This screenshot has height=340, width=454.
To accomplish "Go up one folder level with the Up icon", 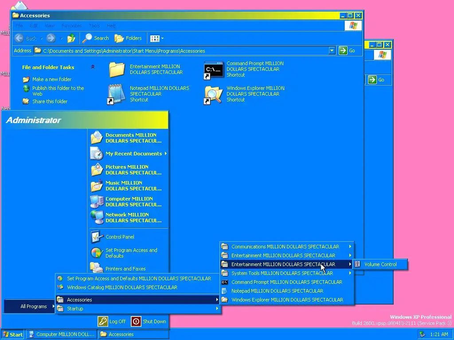I will point(71,38).
